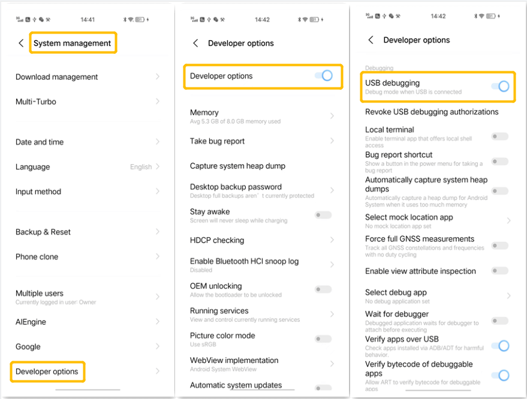Image resolution: width=527 pixels, height=399 pixels.
Task: Tap back arrow above the Memory settings list
Action: tap(195, 43)
